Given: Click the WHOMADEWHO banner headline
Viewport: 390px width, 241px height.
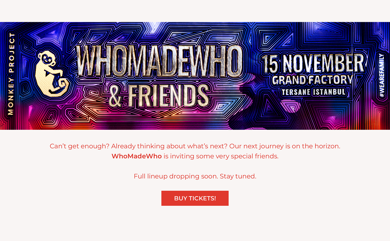Looking at the screenshot, I should pos(159,61).
